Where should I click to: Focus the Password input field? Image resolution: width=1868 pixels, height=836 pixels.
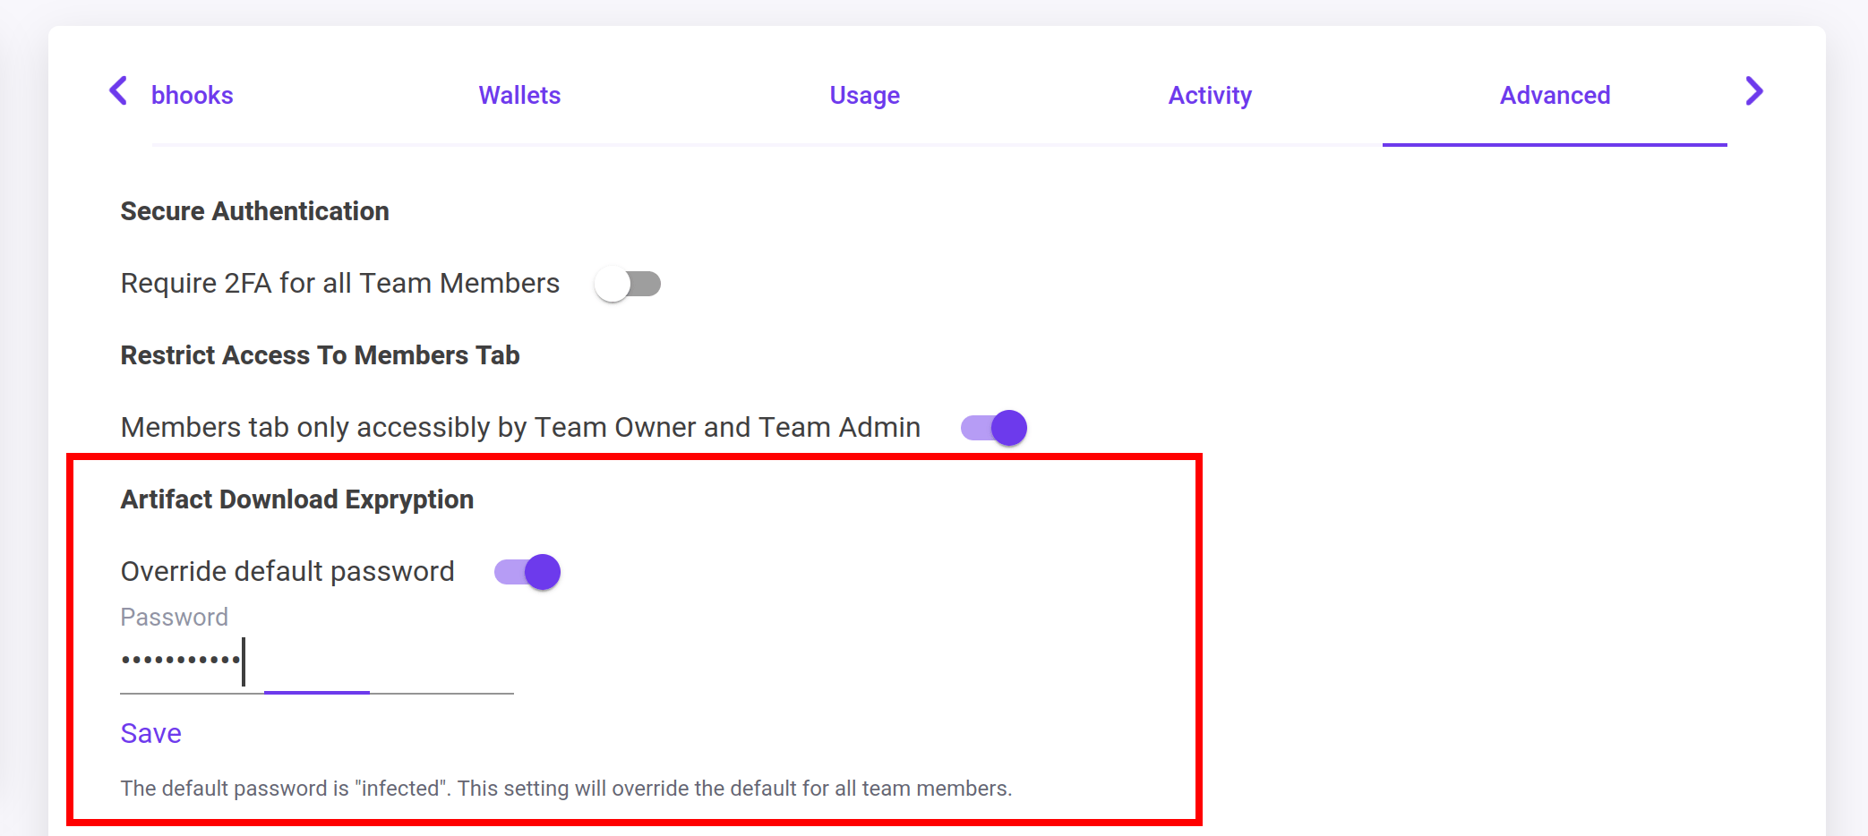click(x=316, y=662)
